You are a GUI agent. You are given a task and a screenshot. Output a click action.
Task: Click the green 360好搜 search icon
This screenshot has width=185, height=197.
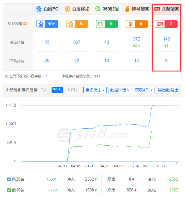pos(98,9)
